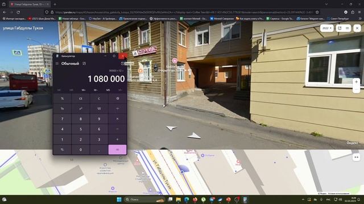Viewport: 364px width, 204px height.
Task: Click digit 1 on calculator
Action: click(x=62, y=139)
